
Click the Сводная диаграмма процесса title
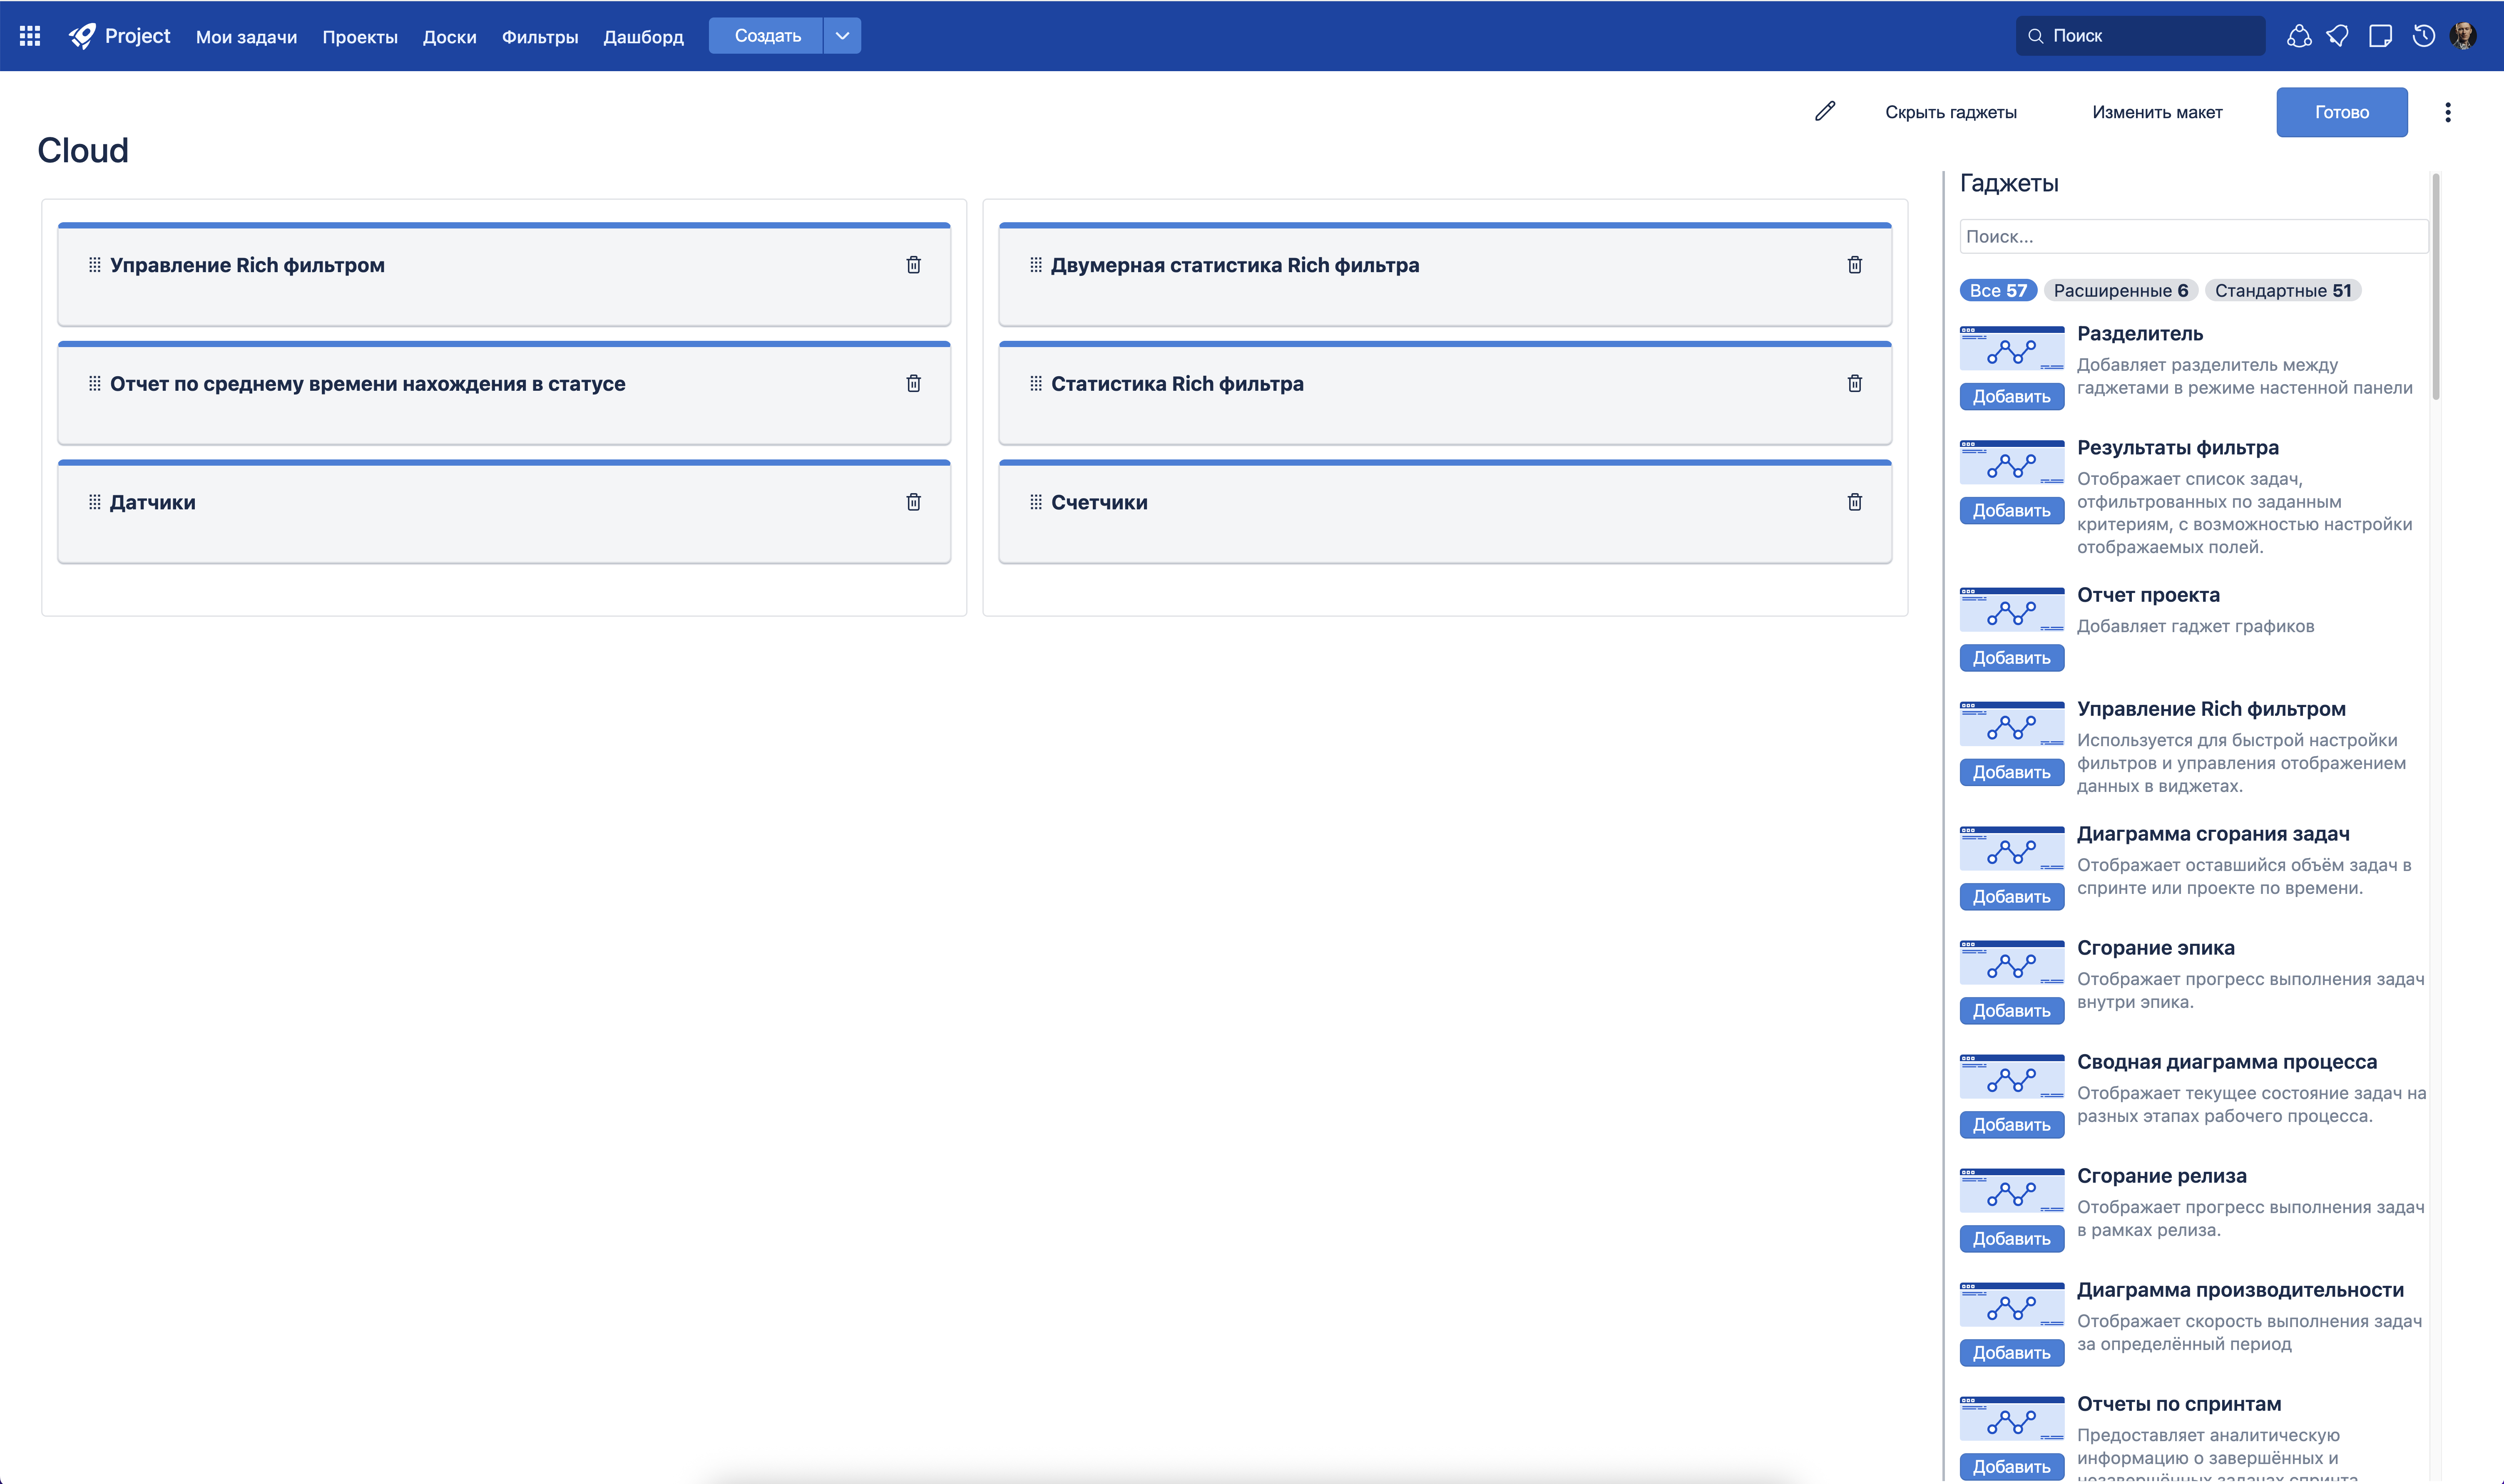coord(2227,1061)
